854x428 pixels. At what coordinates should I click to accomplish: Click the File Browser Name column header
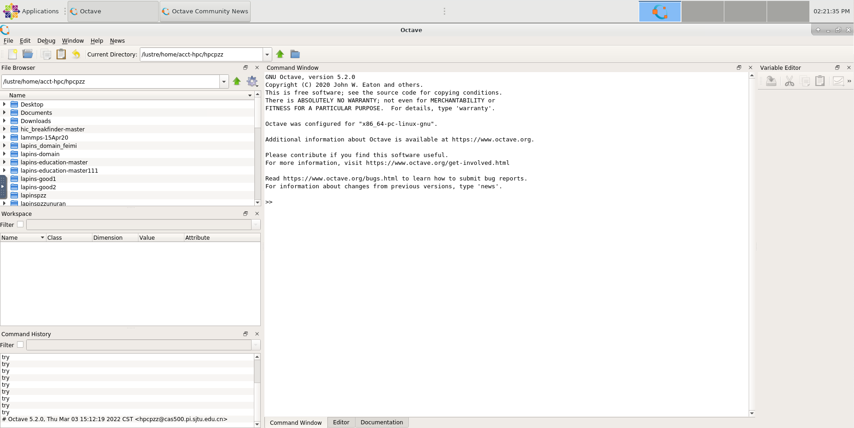127,96
